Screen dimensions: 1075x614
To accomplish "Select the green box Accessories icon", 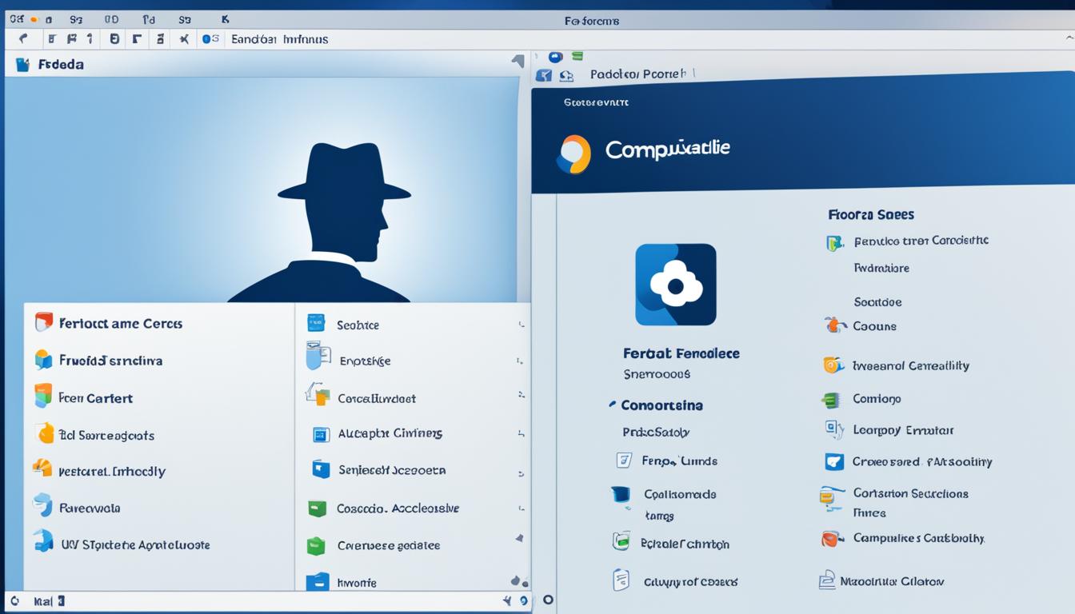I will coord(318,507).
